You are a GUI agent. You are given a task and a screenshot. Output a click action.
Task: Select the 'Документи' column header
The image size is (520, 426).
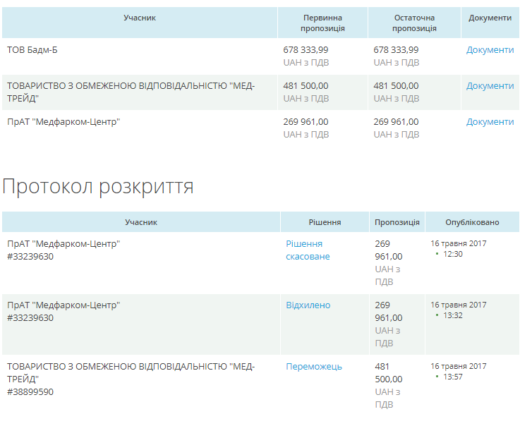pyautogui.click(x=490, y=18)
